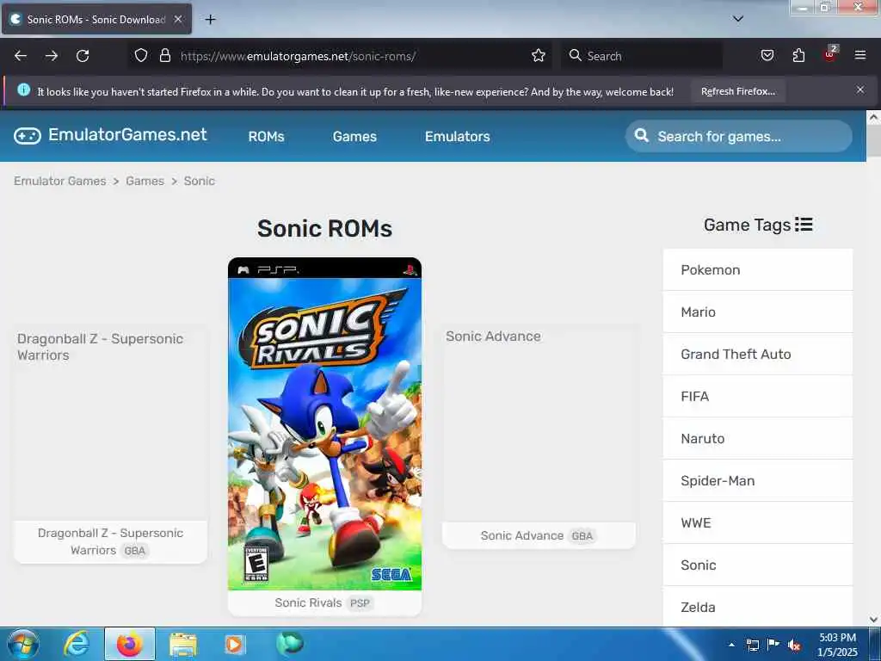
Task: Follow the Emulator Games breadcrumb link
Action: [x=60, y=181]
